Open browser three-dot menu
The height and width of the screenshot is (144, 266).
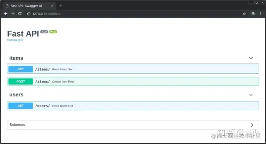coord(260,14)
